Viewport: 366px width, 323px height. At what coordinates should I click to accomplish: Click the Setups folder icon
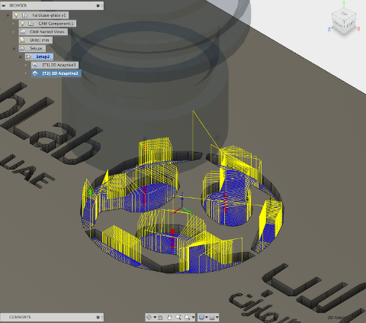(x=23, y=48)
